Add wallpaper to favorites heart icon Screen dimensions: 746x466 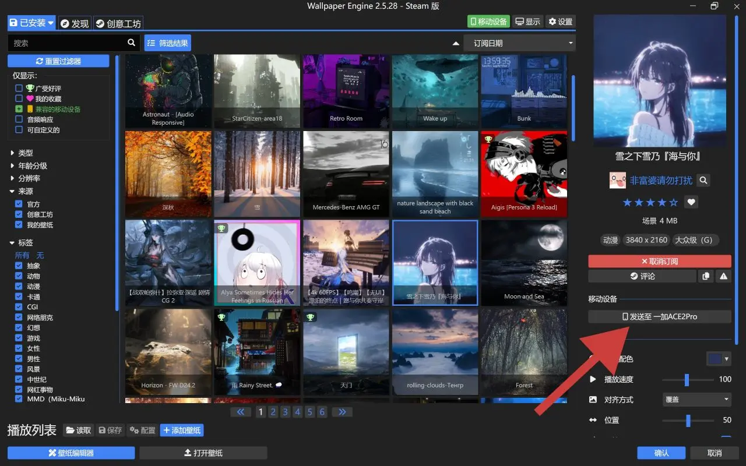(x=691, y=202)
